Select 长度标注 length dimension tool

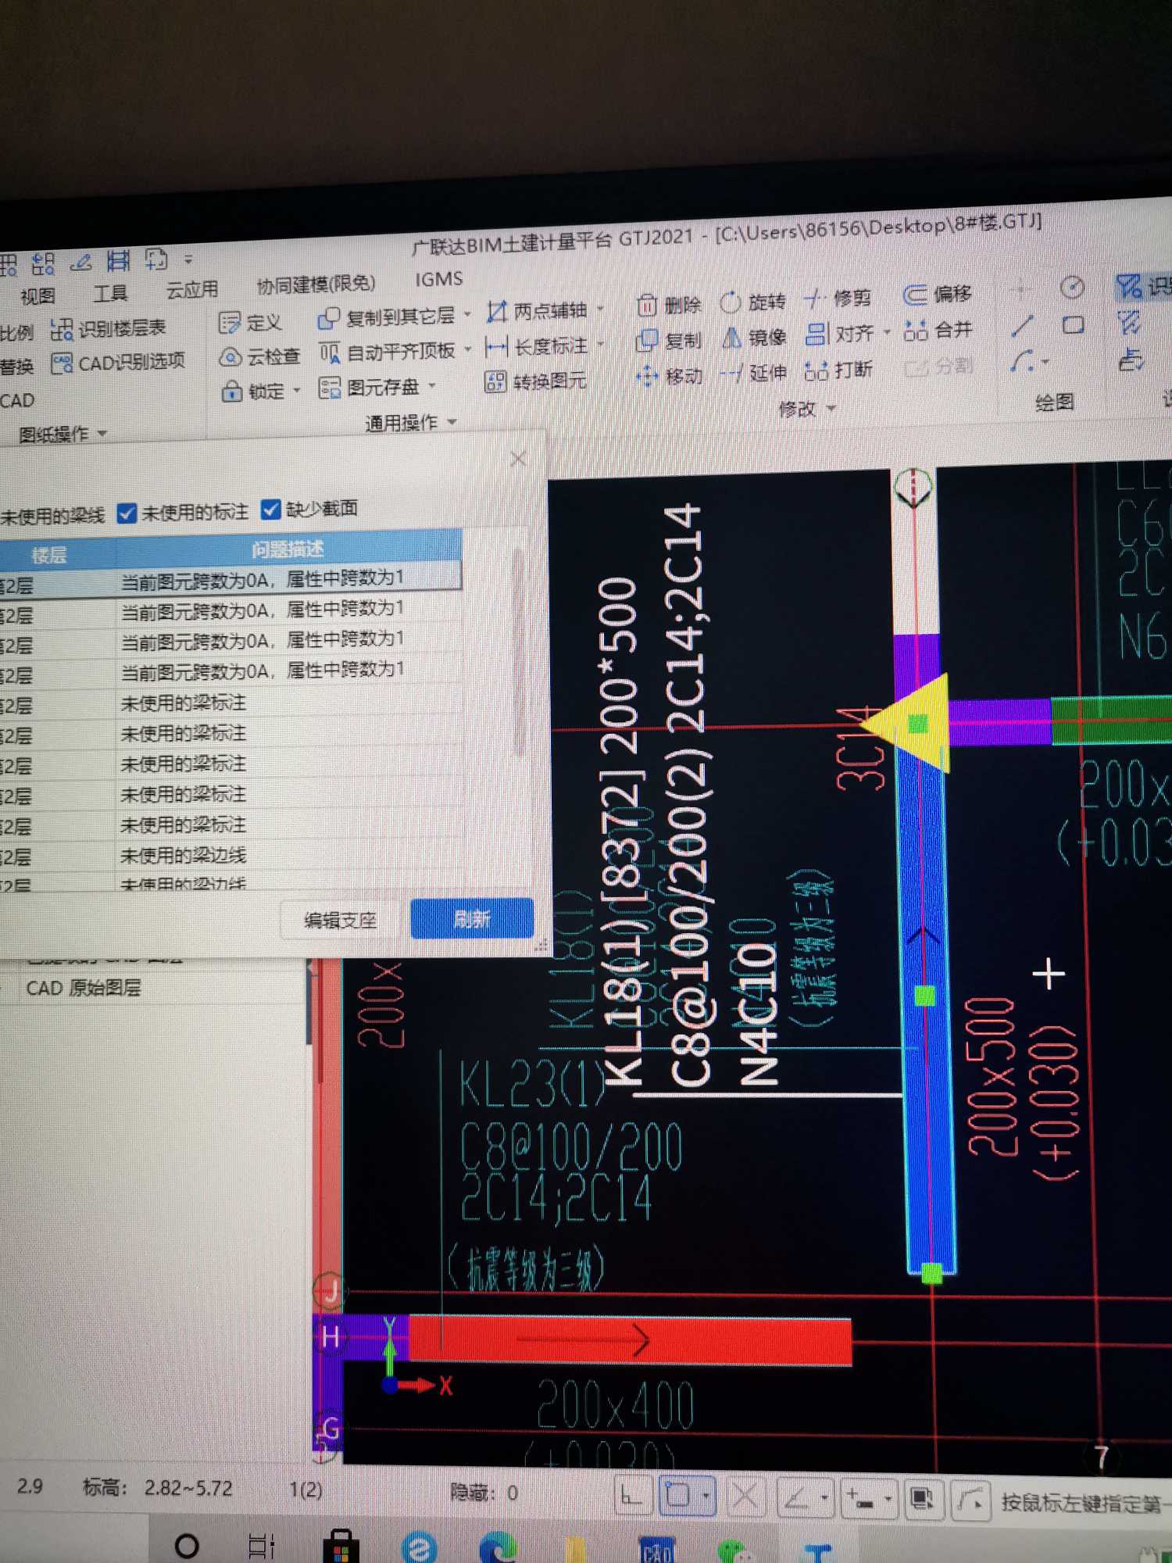click(x=536, y=346)
